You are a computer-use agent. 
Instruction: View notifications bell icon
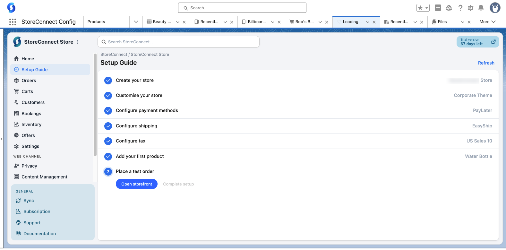(x=481, y=8)
